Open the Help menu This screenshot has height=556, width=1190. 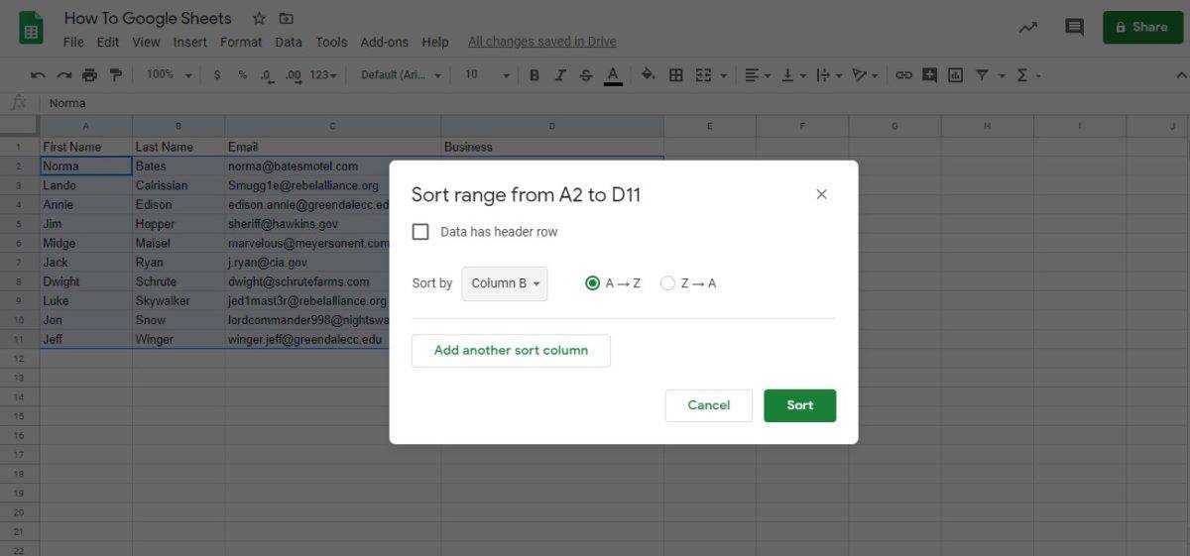coord(435,42)
